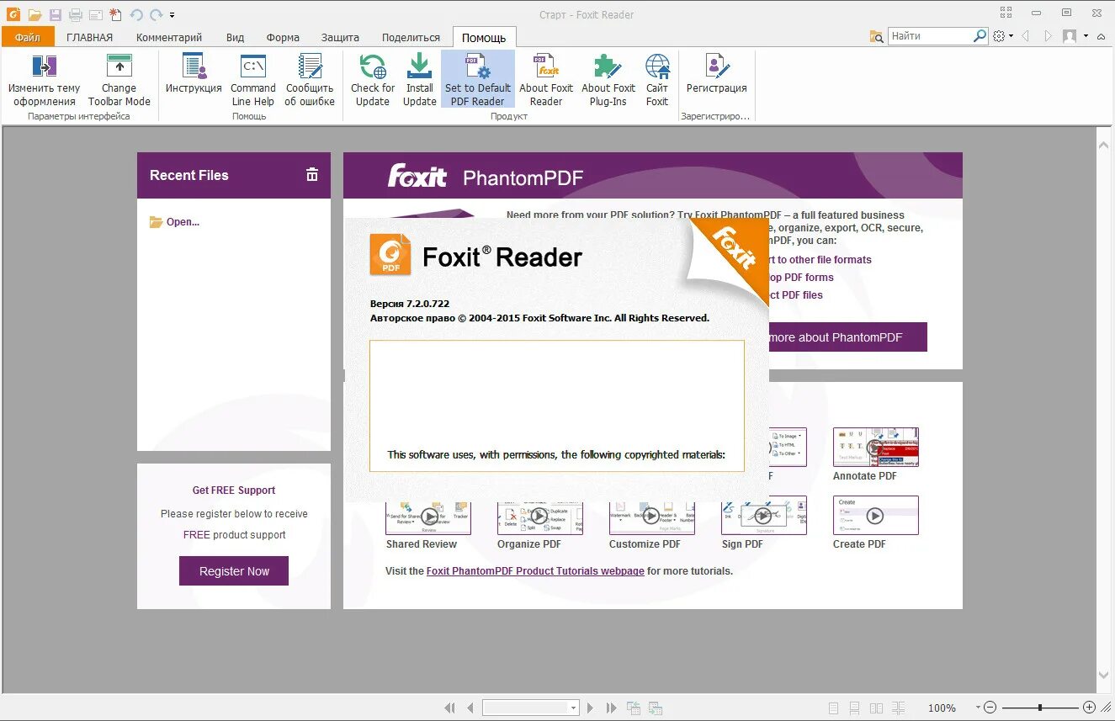Switch to ГЛАВНАЯ tab
1115x721 pixels.
(x=89, y=37)
